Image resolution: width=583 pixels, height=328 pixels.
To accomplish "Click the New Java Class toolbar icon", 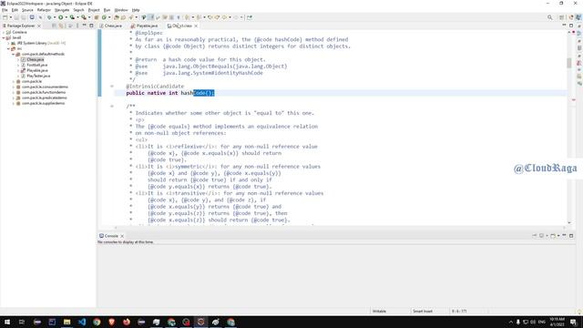I will (x=104, y=17).
